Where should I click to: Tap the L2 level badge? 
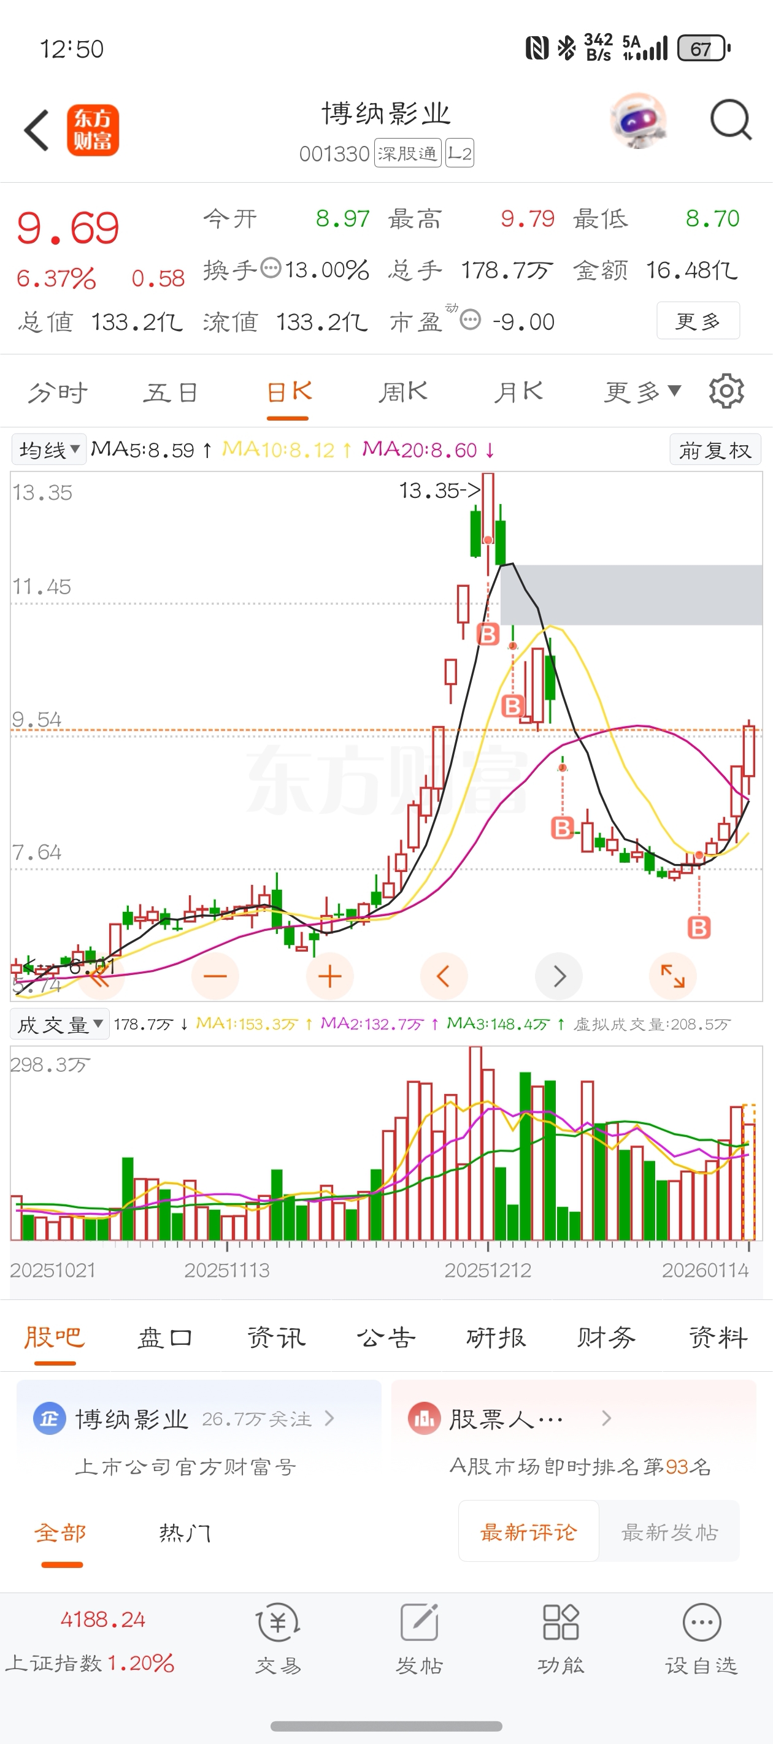[460, 153]
